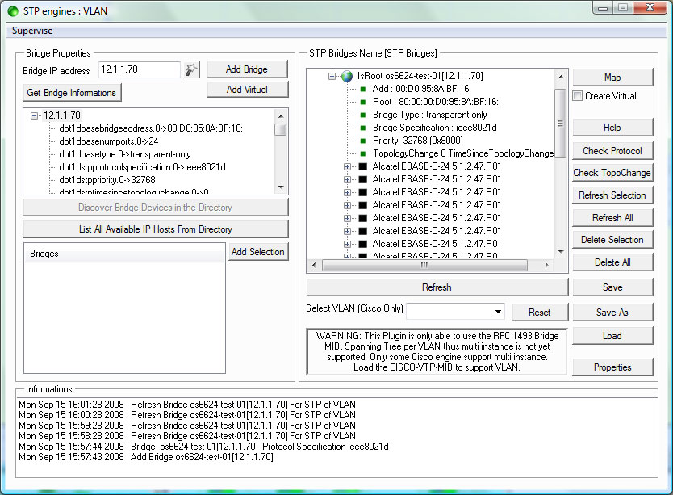Open the Supervise menu
The image size is (673, 495).
[32, 31]
